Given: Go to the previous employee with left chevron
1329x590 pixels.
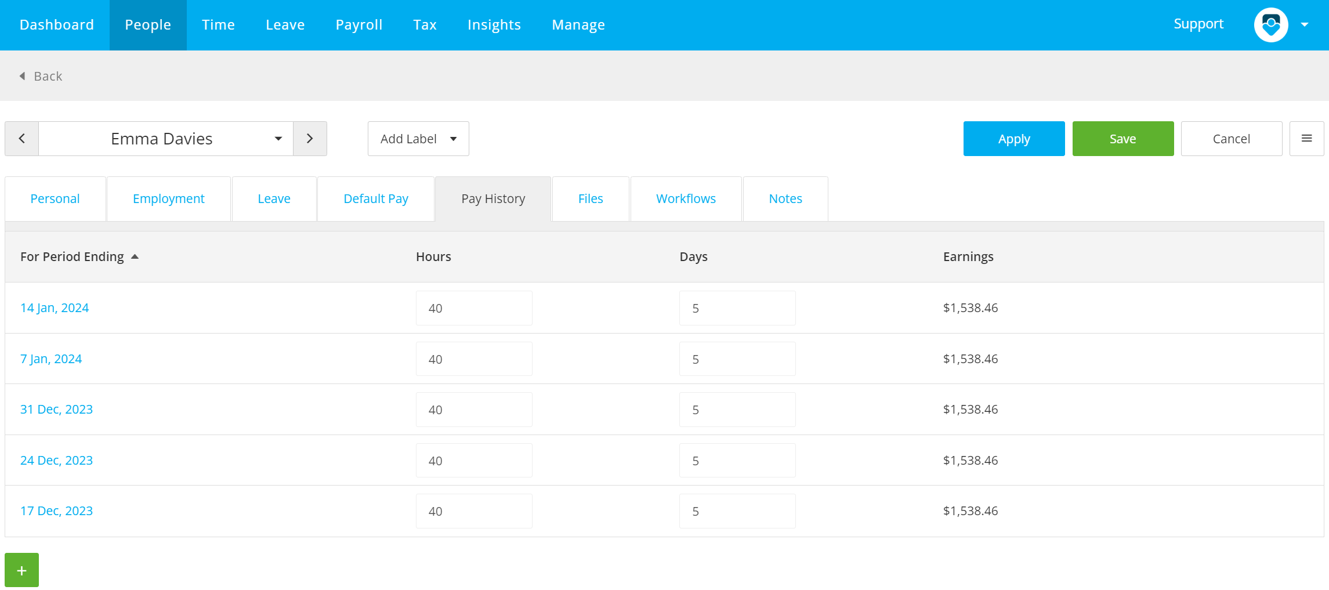Looking at the screenshot, I should click(22, 139).
